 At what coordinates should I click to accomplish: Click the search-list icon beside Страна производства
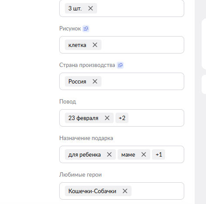(120, 65)
